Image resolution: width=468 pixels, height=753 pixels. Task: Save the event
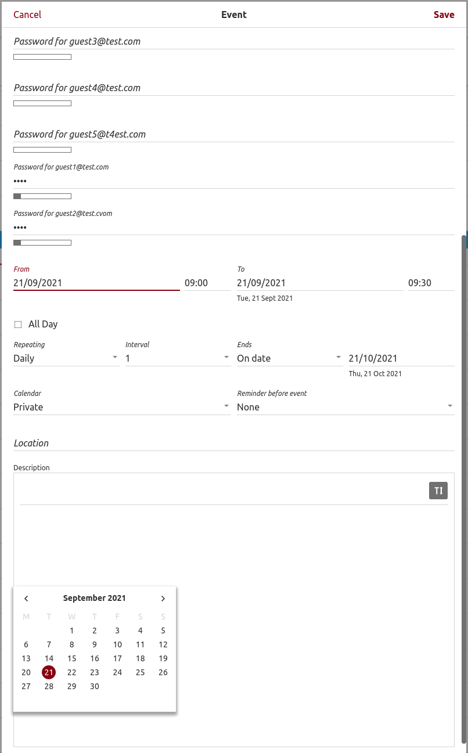tap(444, 15)
